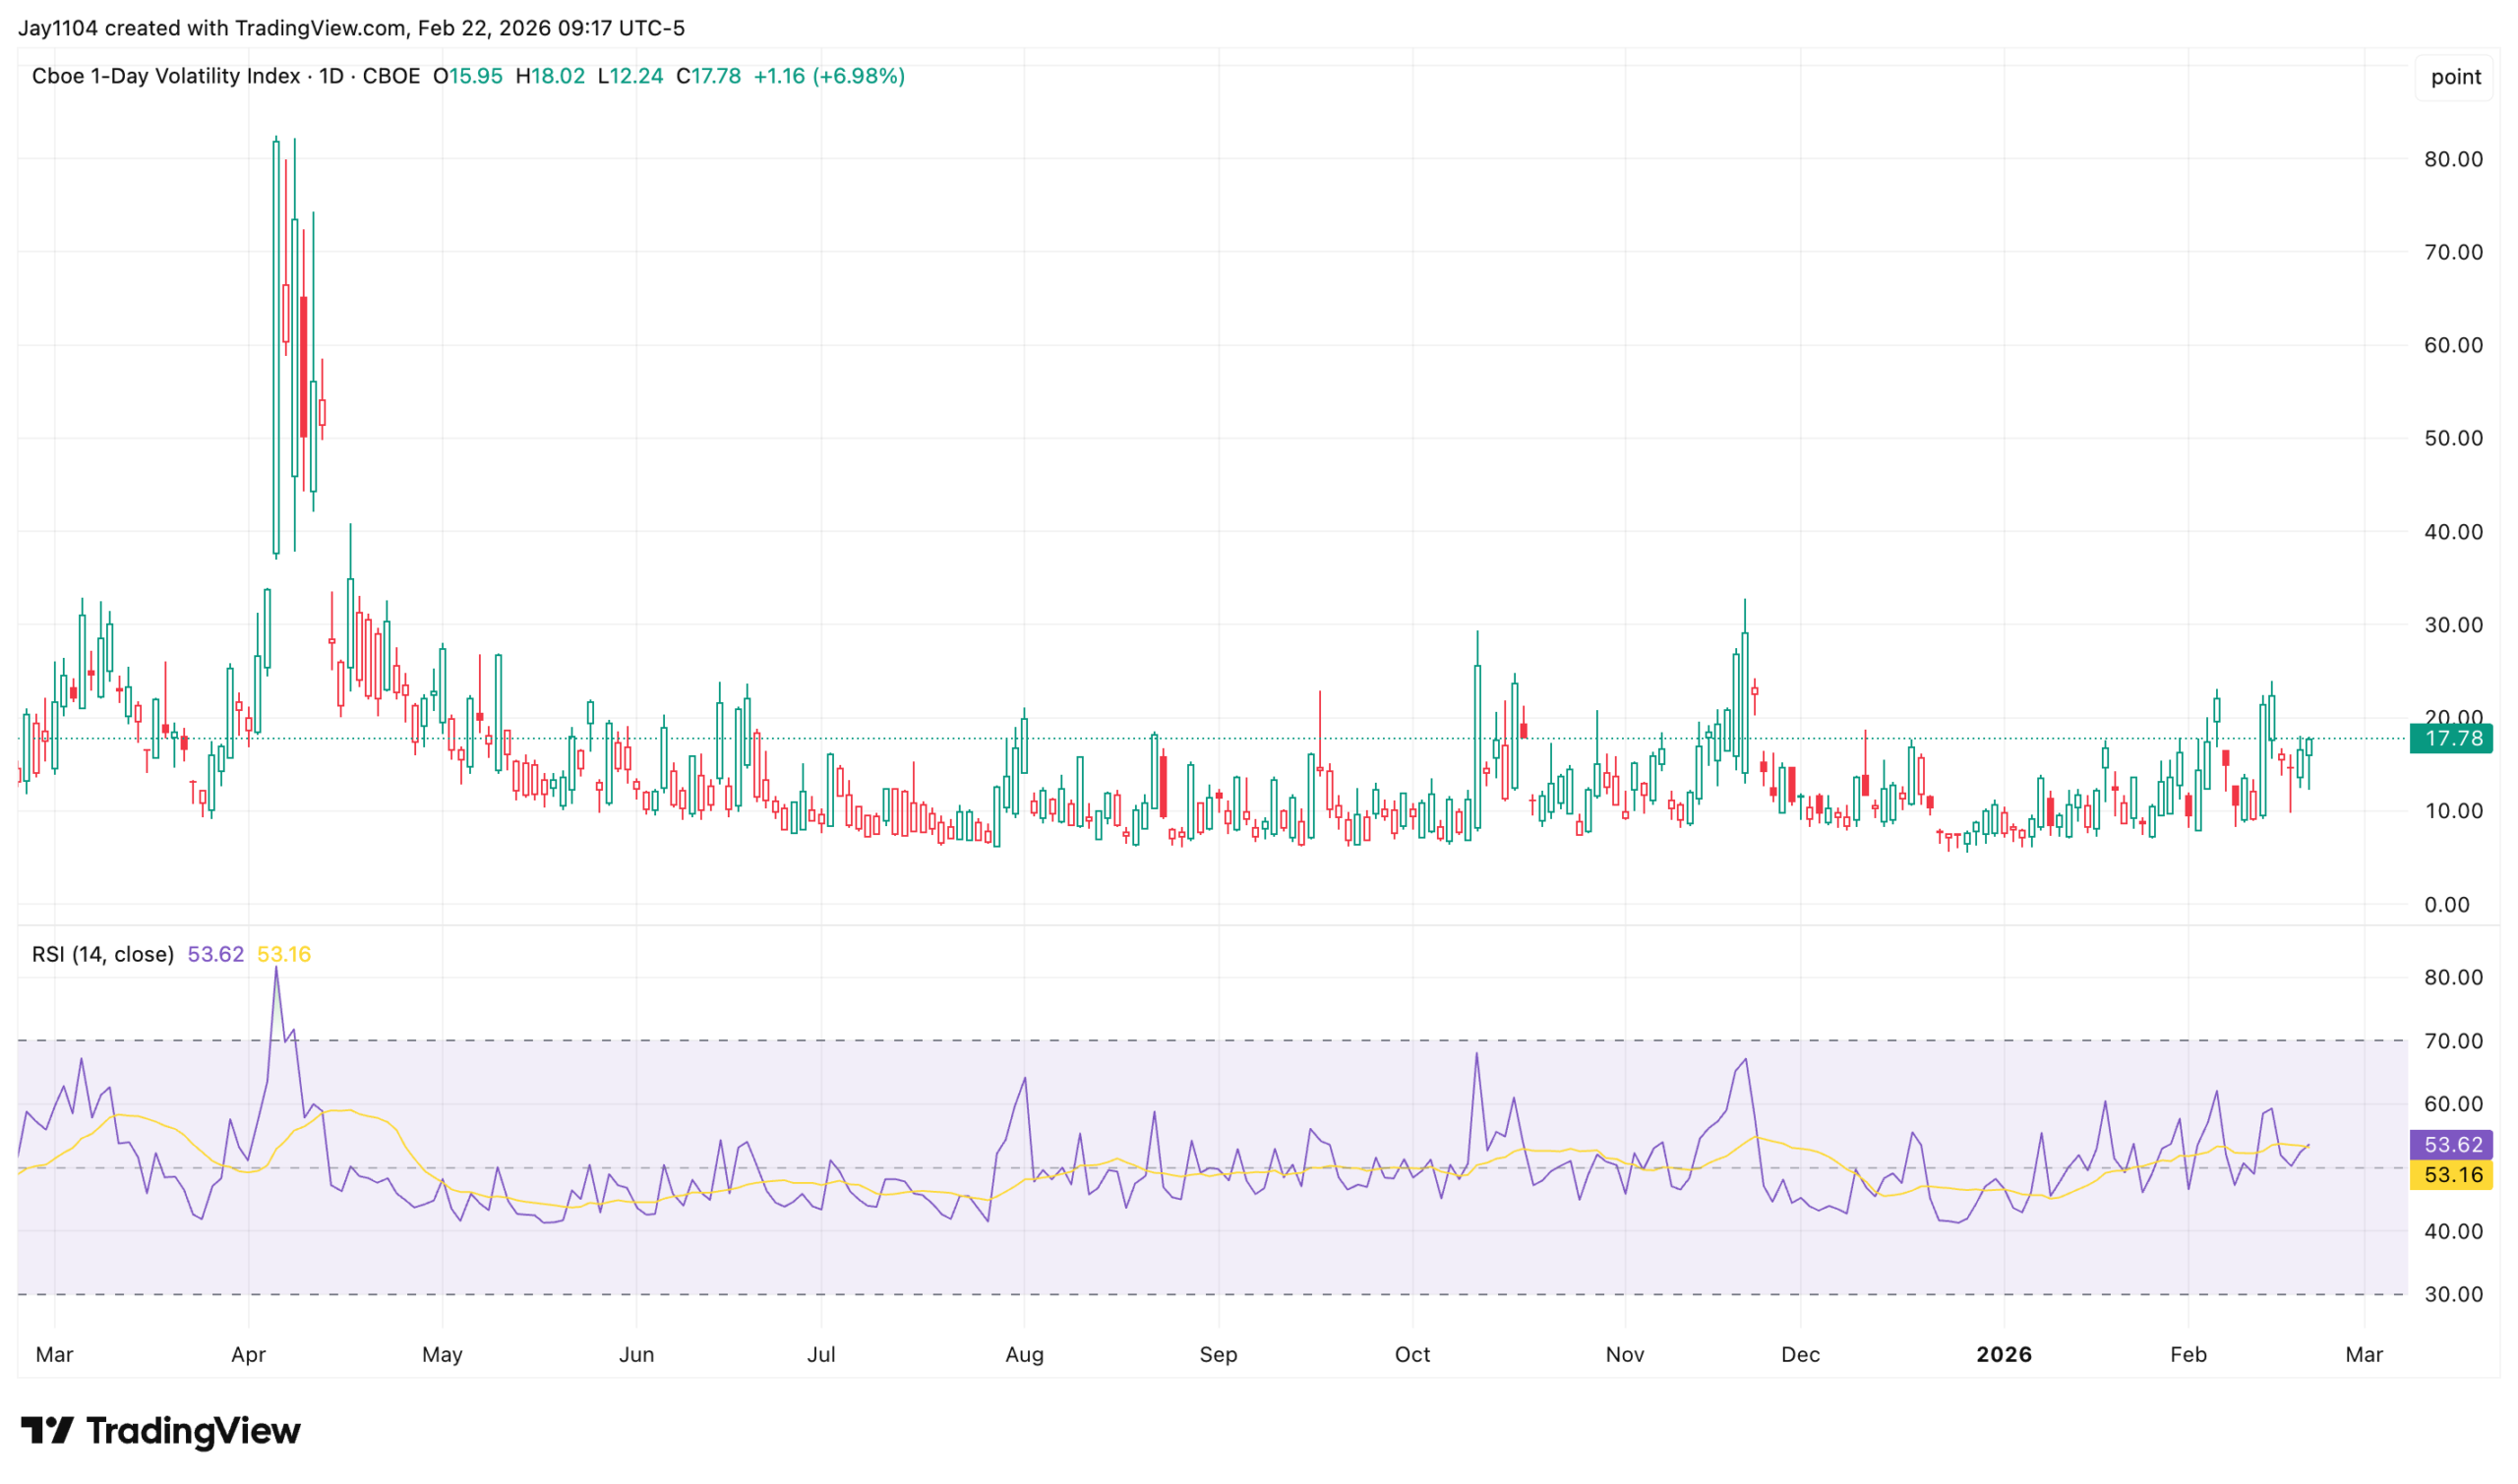Click the +1.16 (+6.98%) change value
The image size is (2518, 1484).
coord(828,77)
